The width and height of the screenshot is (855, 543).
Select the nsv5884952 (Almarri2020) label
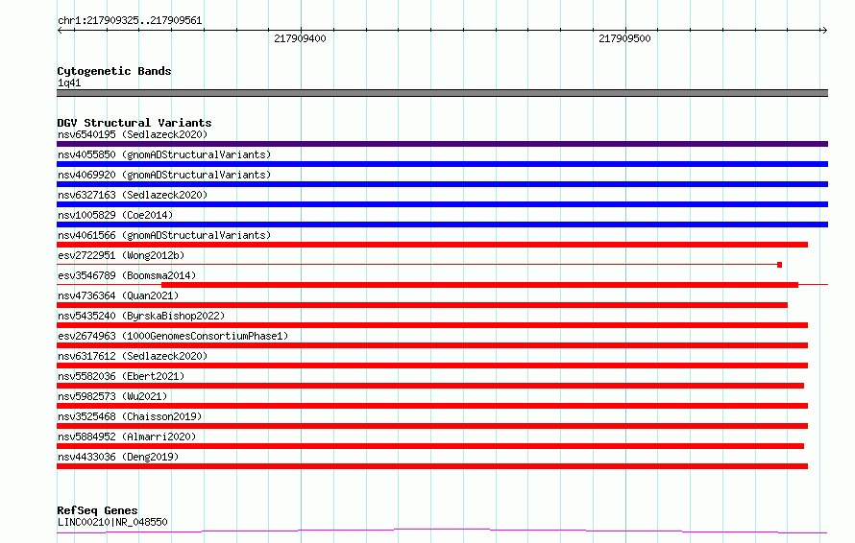pyautogui.click(x=127, y=437)
